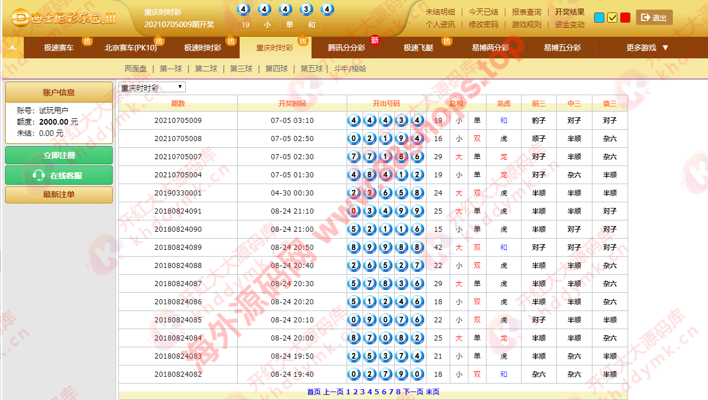Click the 新 badge on 腾讯分分彩
The height and width of the screenshot is (400, 708).
click(x=374, y=40)
